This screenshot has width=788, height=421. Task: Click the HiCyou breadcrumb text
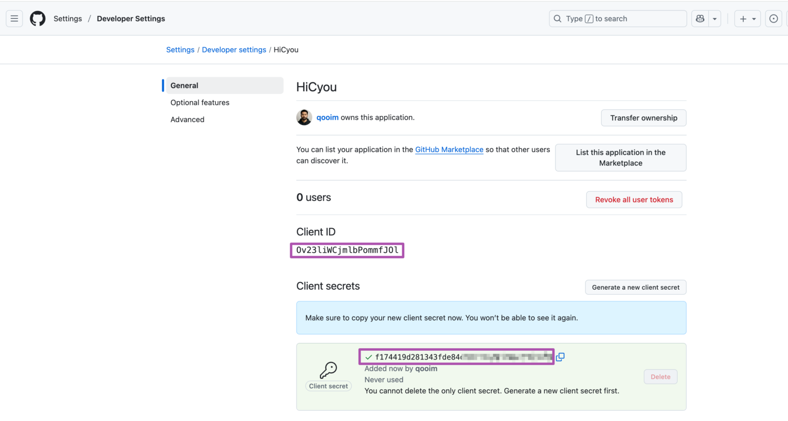click(286, 50)
